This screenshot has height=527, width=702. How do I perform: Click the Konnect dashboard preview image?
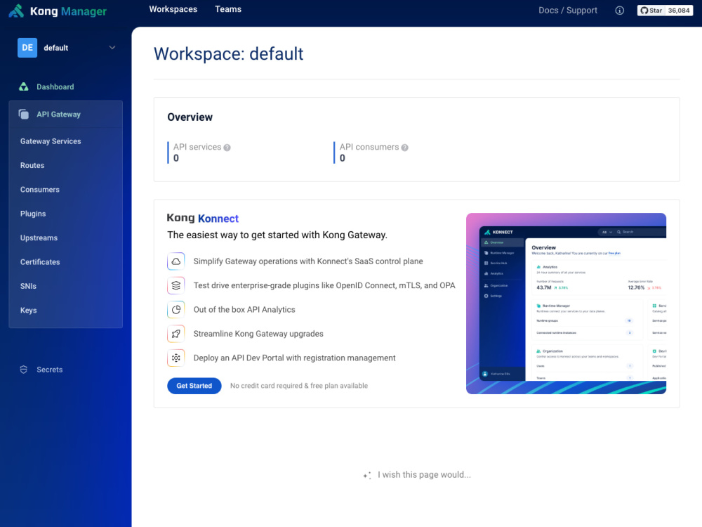pos(566,303)
